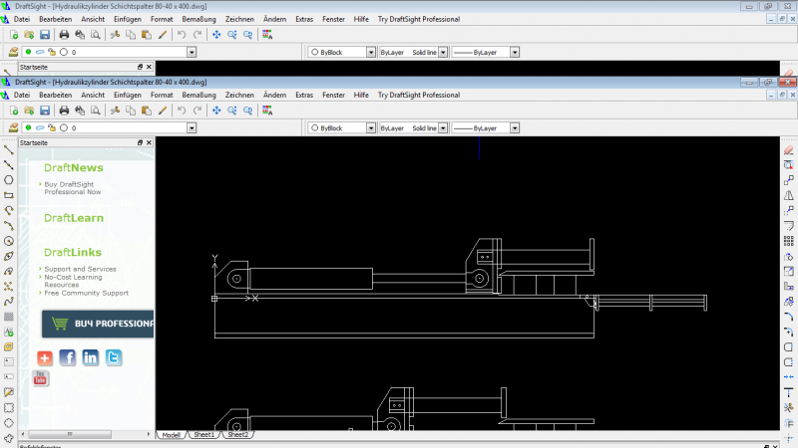Toggle the layer 0 lock icon
The height and width of the screenshot is (448, 798).
click(52, 128)
